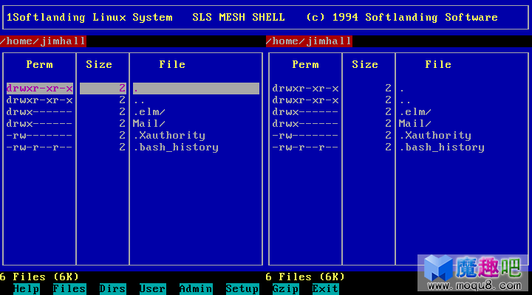Click left panel /home/jimhall path label

(x=43, y=41)
